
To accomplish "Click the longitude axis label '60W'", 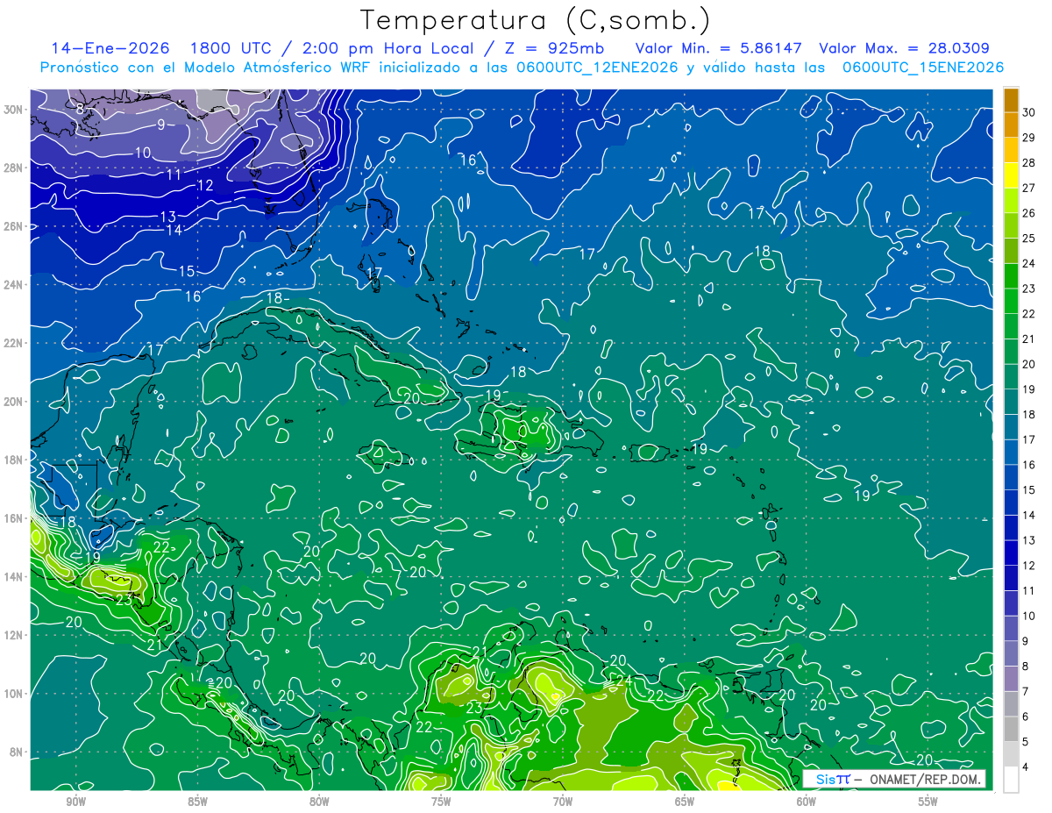I will click(x=807, y=802).
